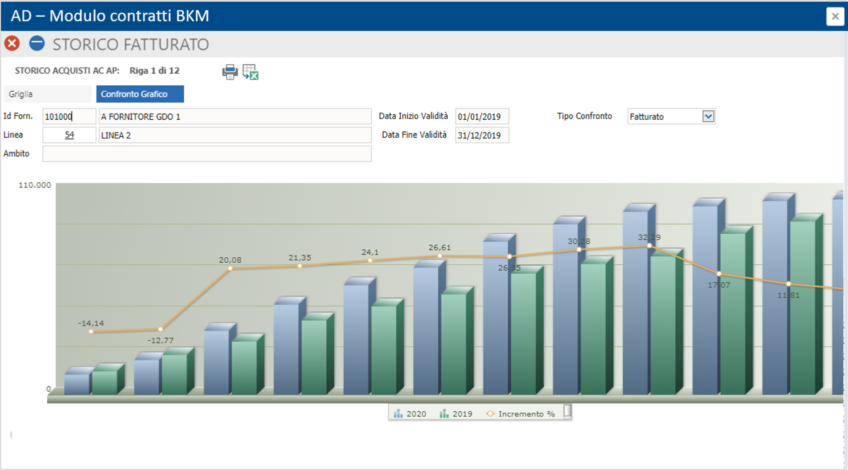Switch to the Griglia tab

pos(48,94)
